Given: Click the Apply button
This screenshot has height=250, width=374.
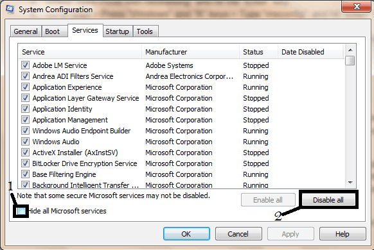Looking at the screenshot, I should pyautogui.click(x=290, y=234).
